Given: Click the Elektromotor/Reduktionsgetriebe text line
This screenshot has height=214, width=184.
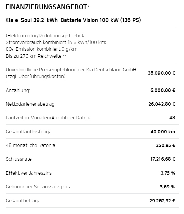Looking at the screenshot, I should (x=45, y=36).
